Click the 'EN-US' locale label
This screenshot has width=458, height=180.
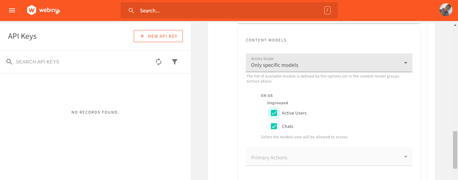[267, 96]
